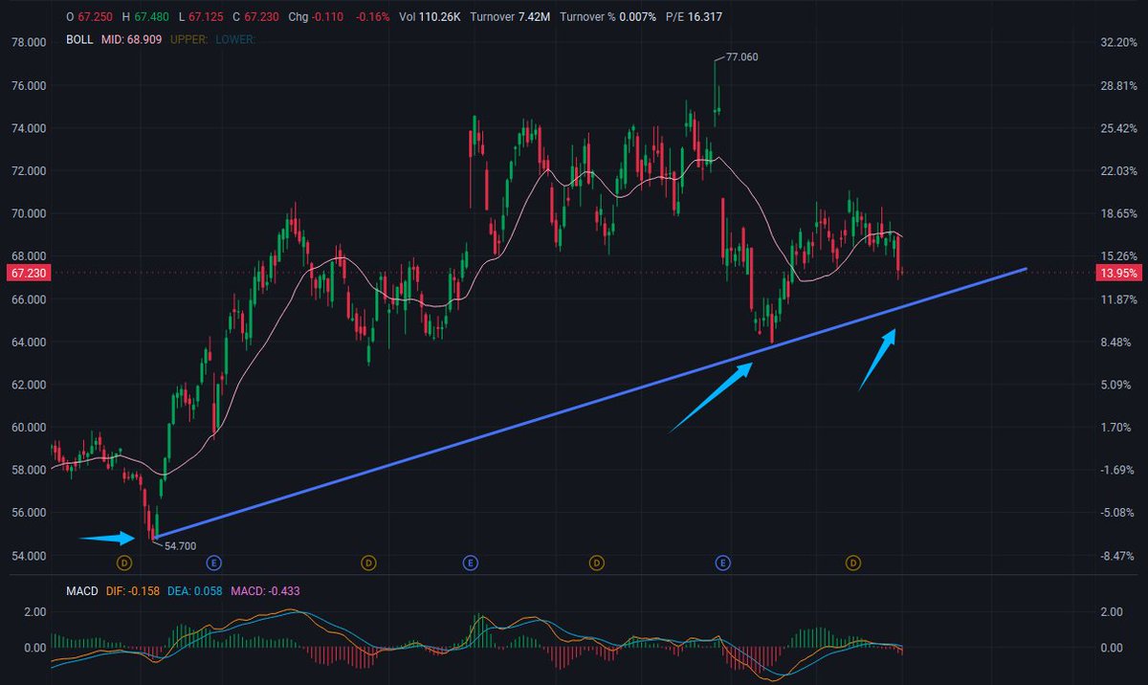Click the BOLL LOWER: label

[x=235, y=39]
